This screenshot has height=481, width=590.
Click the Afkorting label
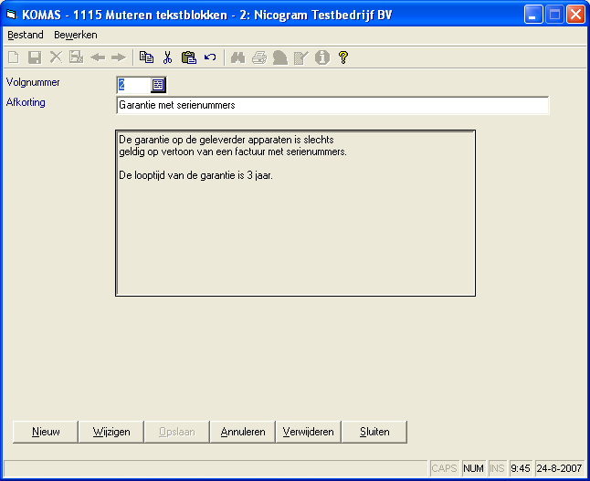pyautogui.click(x=26, y=102)
